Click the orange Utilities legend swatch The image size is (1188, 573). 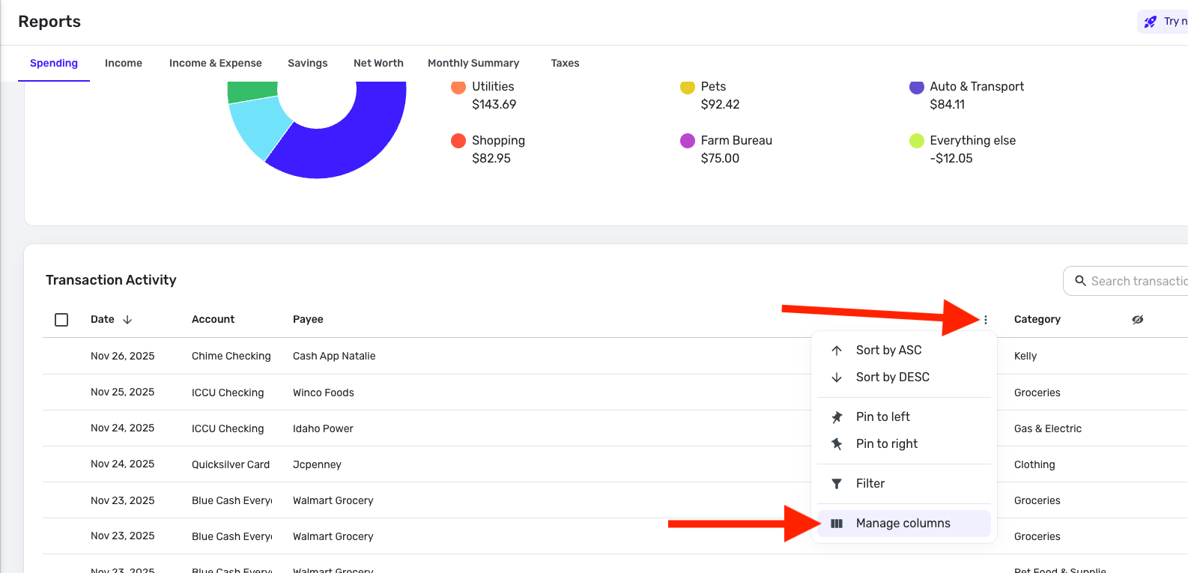click(458, 87)
